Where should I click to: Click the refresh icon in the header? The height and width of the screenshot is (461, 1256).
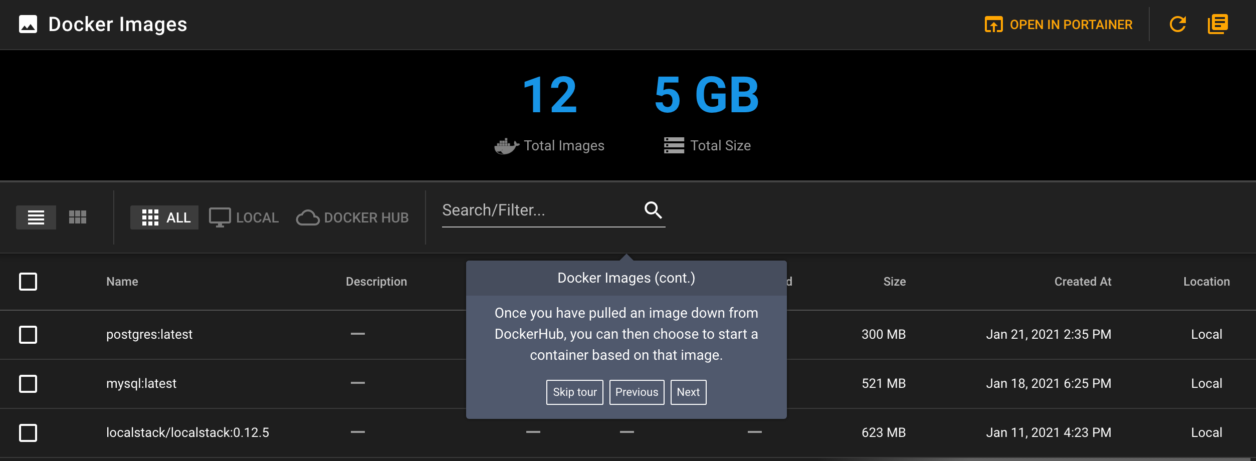pyautogui.click(x=1177, y=24)
